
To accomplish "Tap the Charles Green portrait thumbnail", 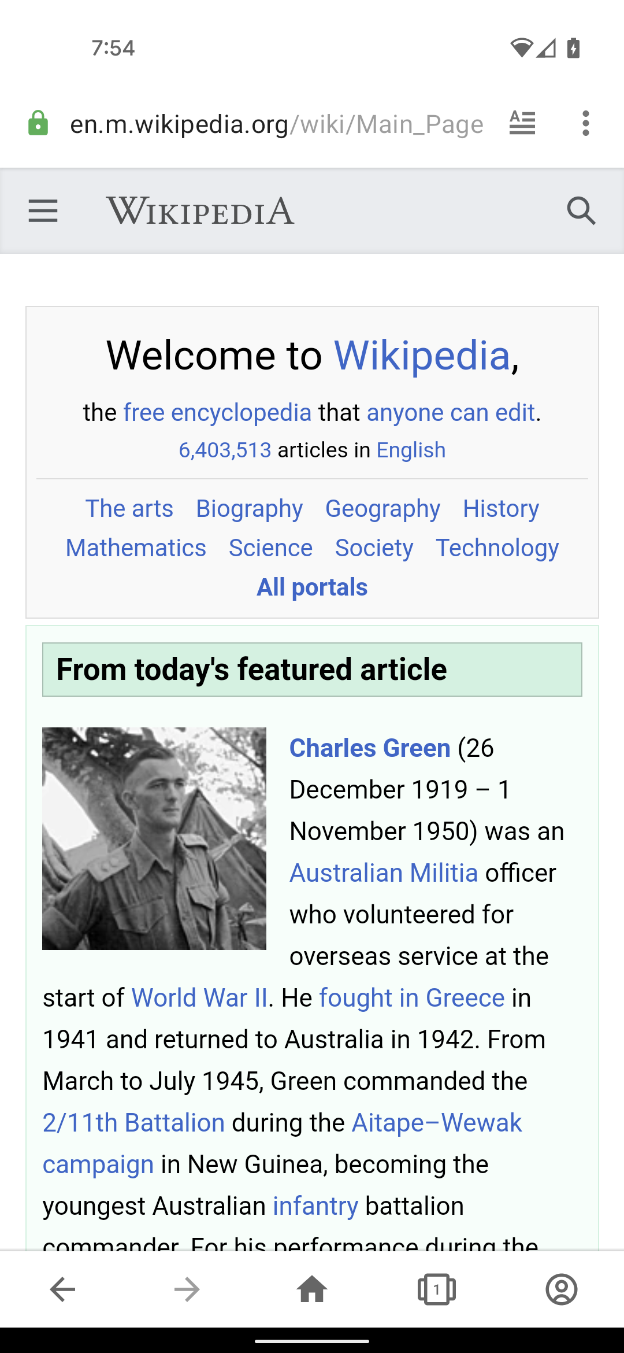I will (x=154, y=838).
